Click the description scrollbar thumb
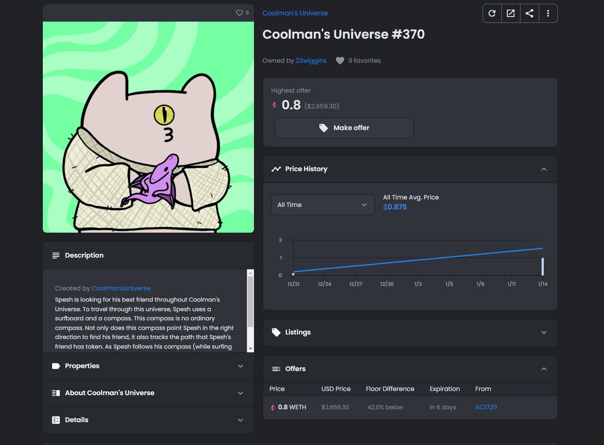This screenshot has width=604, height=445. point(250,301)
